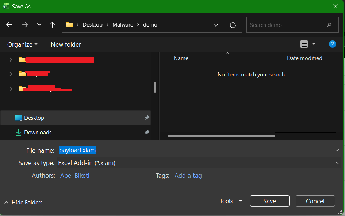345x216 pixels.
Task: Click Add a tag link
Action: pos(188,176)
